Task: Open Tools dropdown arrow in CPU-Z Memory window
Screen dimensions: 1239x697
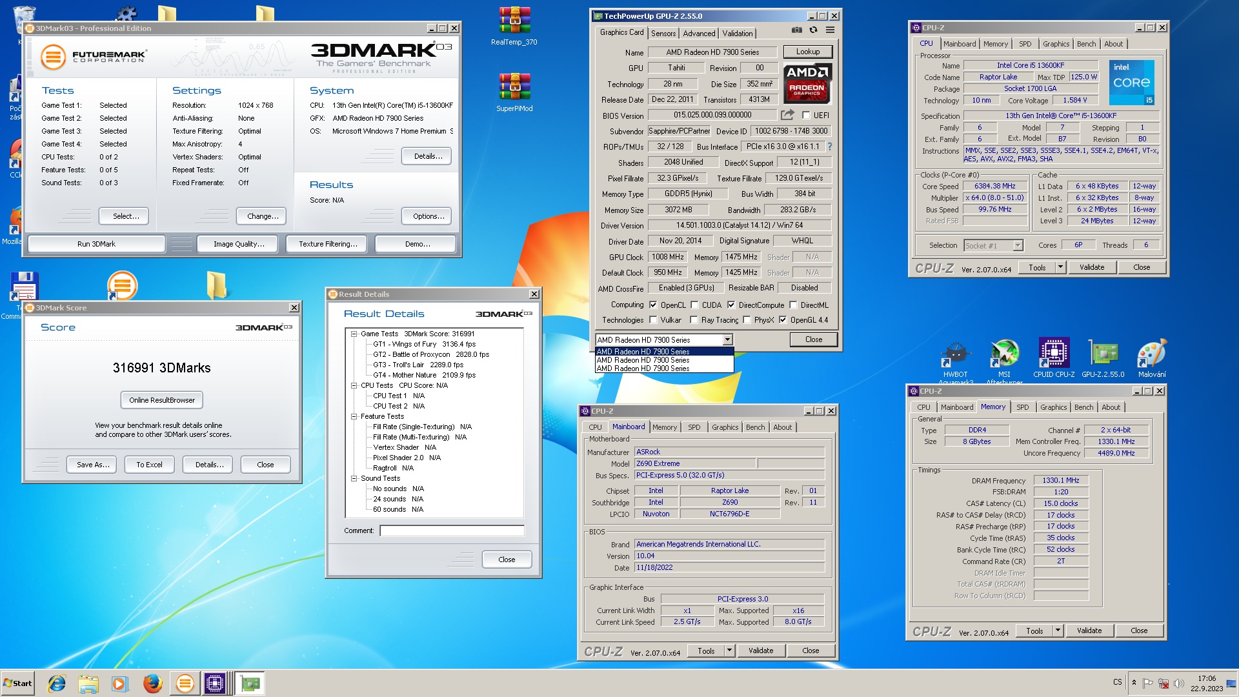Action: [1058, 631]
